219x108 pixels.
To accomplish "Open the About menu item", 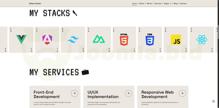I will pyautogui.click(x=142, y=4).
